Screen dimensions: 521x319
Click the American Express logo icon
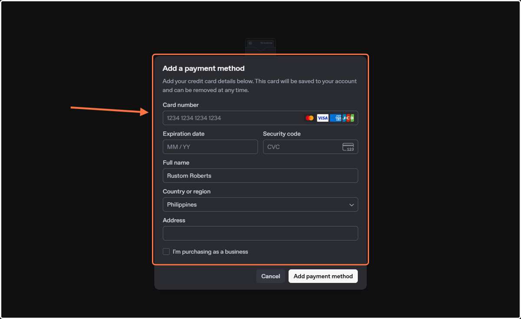tap(335, 118)
